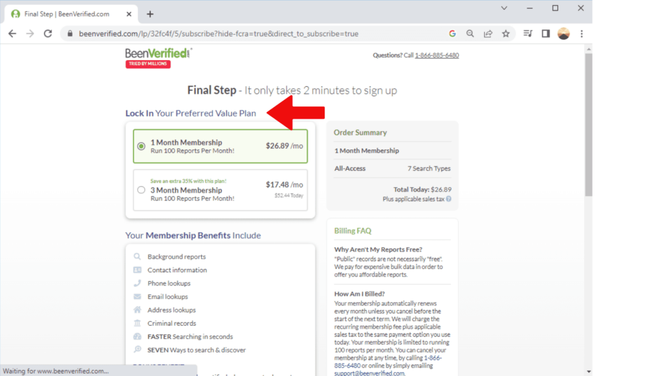The width and height of the screenshot is (669, 376).
Task: Click the sales tax info icon
Action: click(449, 199)
